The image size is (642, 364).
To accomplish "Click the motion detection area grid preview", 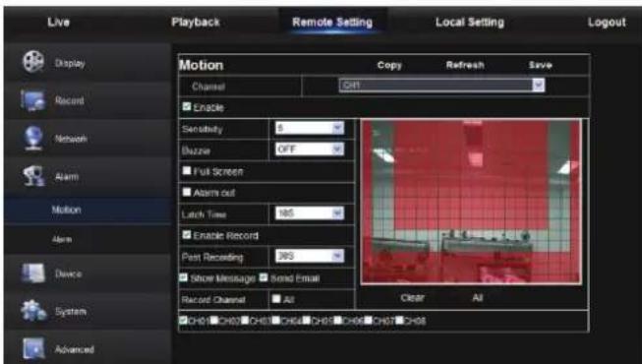I will point(471,202).
